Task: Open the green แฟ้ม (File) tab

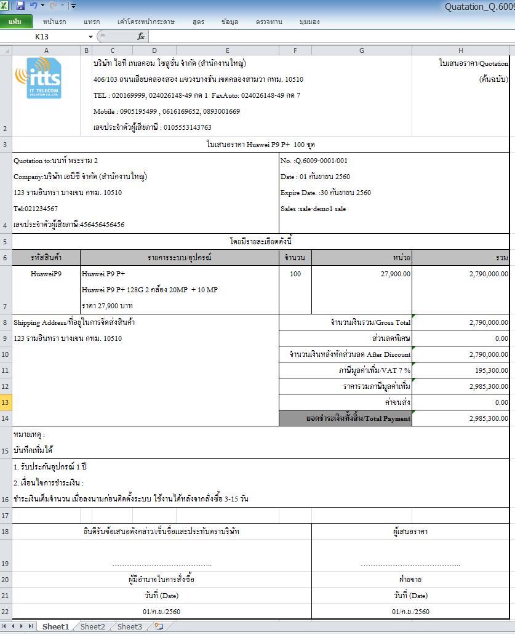Action: pos(15,22)
